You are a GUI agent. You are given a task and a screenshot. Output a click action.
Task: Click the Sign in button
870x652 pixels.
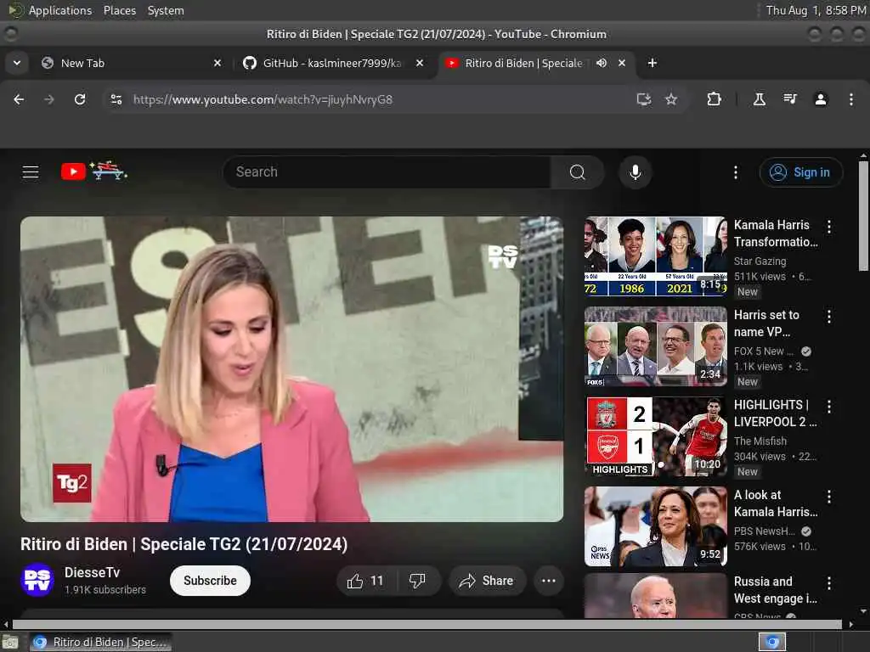801,172
